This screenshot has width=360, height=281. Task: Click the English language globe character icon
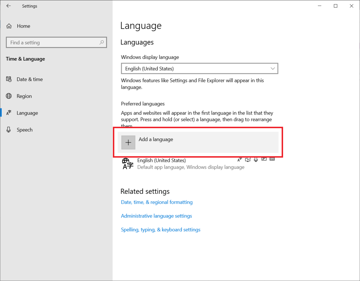click(128, 164)
